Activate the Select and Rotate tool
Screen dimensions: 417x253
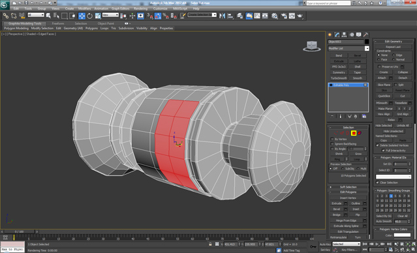point(90,16)
